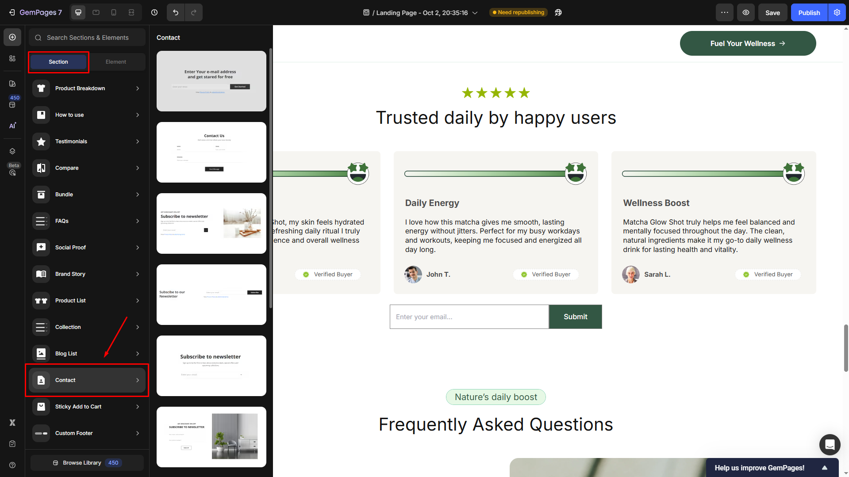
Task: Click the 'Nature's daily boost' tag
Action: point(496,397)
